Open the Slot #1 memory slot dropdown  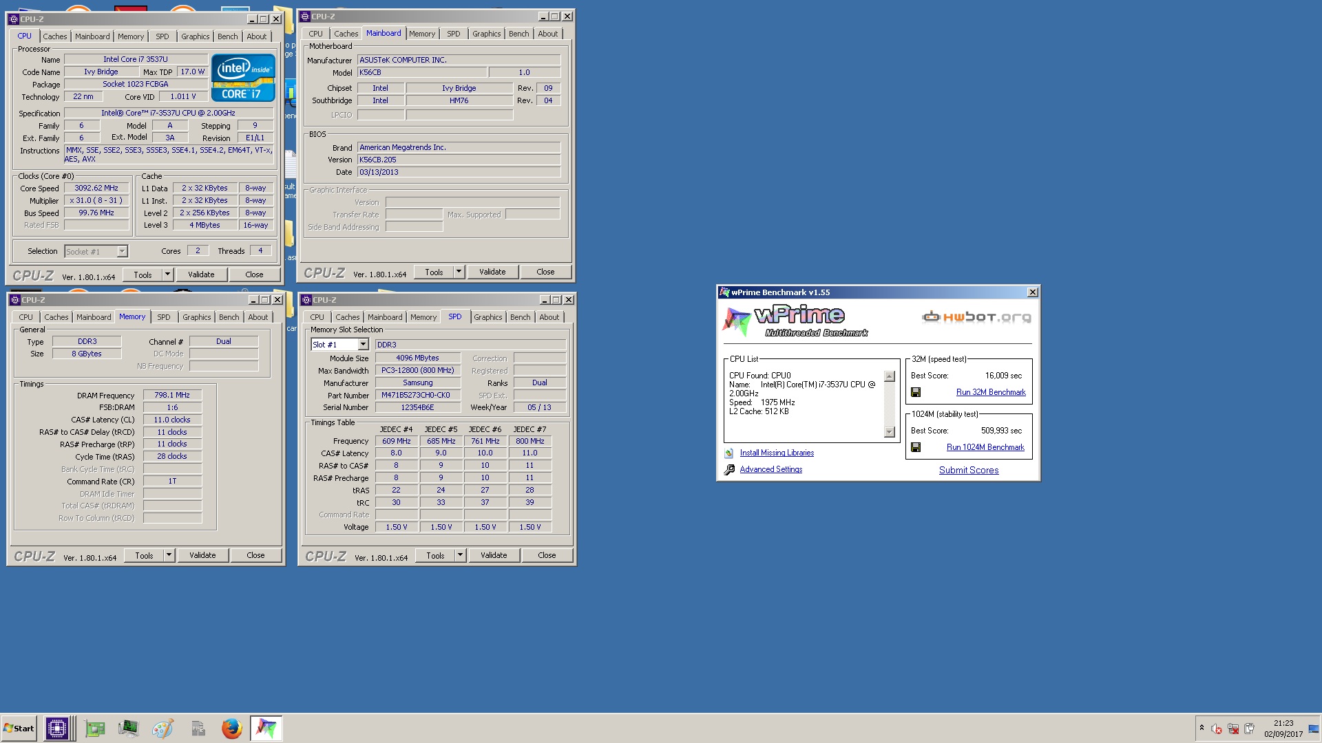pos(363,345)
